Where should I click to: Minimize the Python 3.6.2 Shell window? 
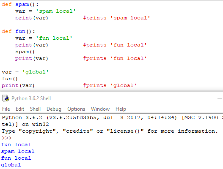click(220, 98)
